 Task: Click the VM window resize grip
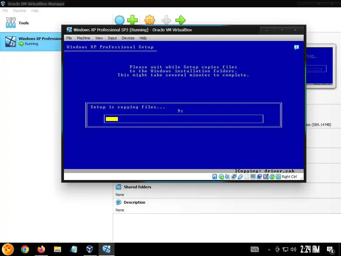click(x=302, y=178)
